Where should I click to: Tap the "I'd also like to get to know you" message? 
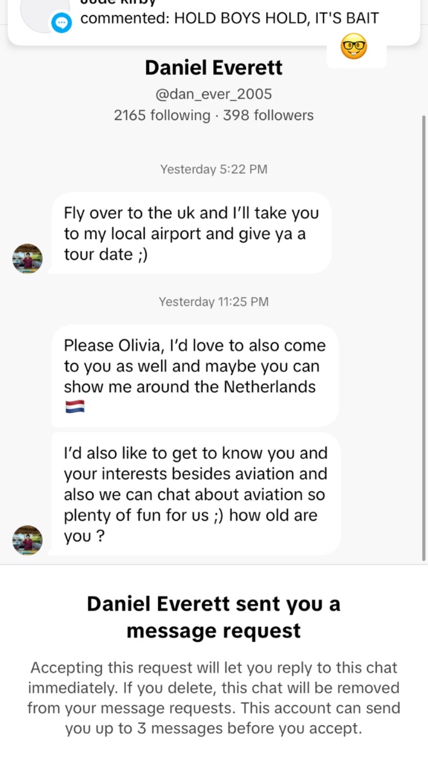click(196, 494)
